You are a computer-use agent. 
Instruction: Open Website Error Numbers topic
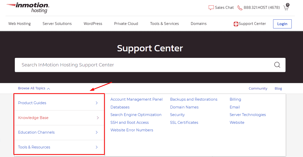tap(132, 130)
